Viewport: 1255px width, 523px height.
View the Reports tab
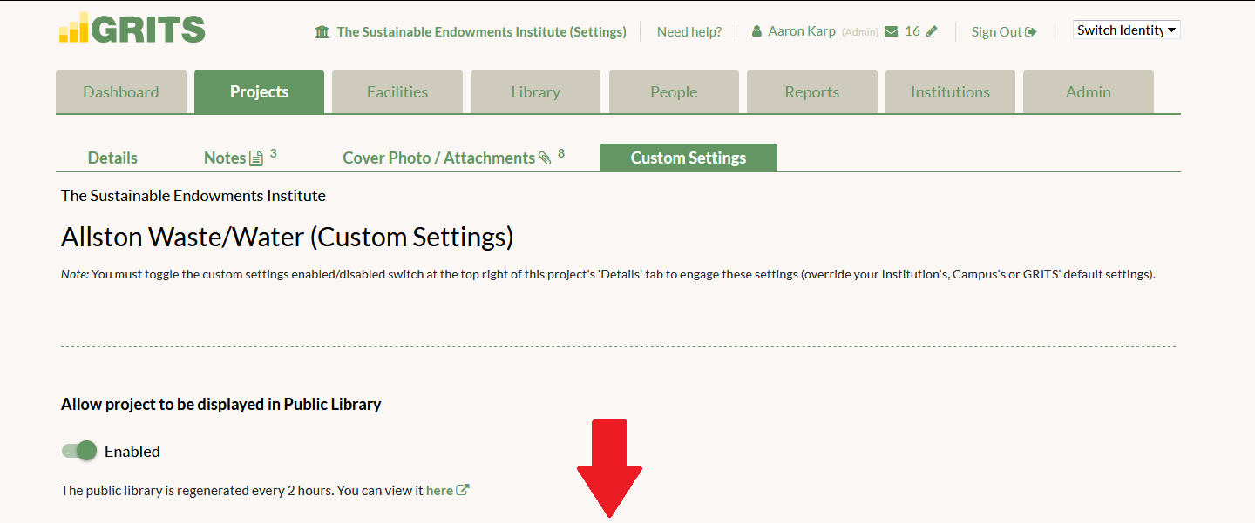[812, 91]
